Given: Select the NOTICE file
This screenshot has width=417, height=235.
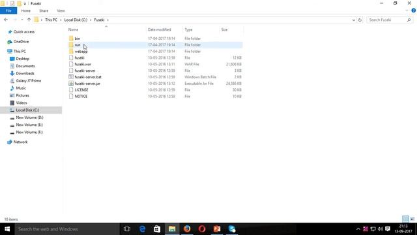Looking at the screenshot, I should pos(81,96).
